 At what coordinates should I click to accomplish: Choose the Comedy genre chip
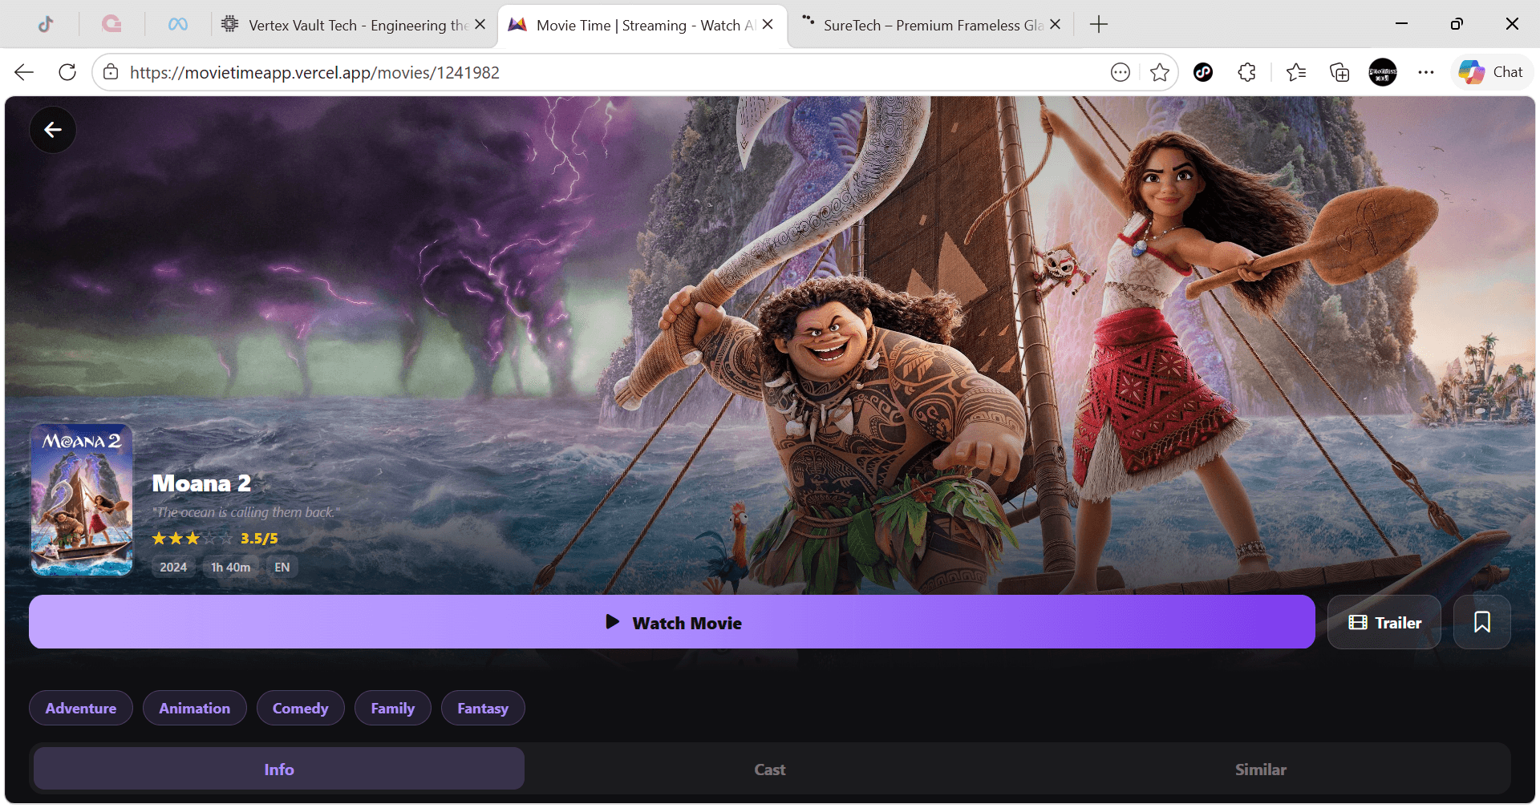pyautogui.click(x=301, y=708)
